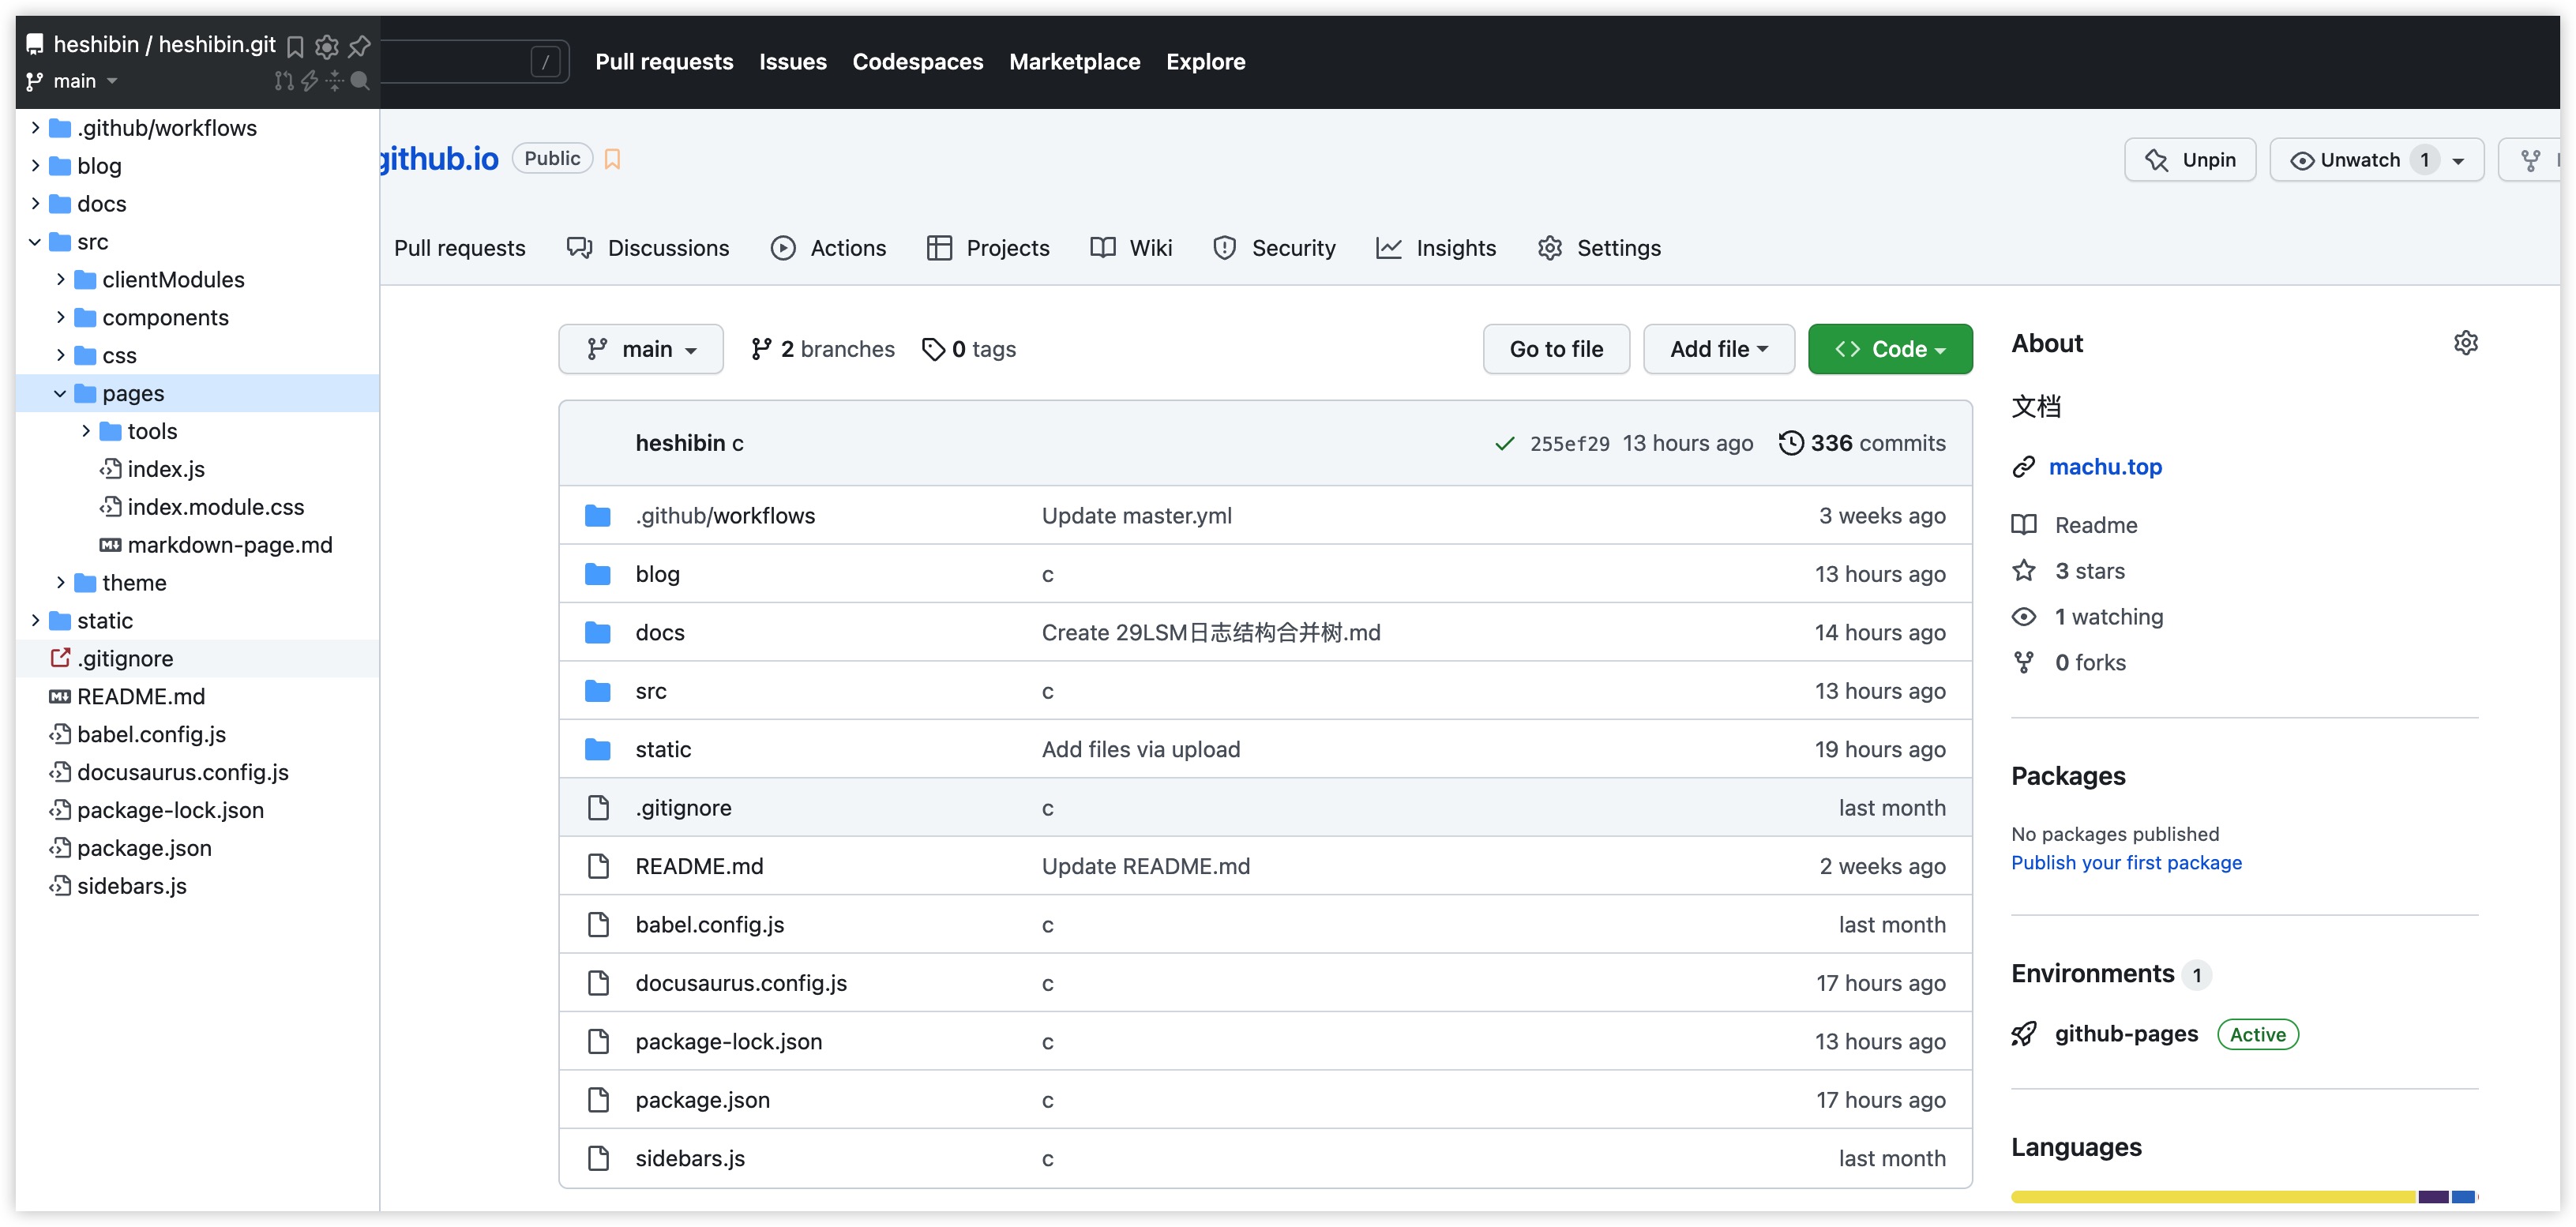Click the green commit status checkmark

[x=1504, y=443]
